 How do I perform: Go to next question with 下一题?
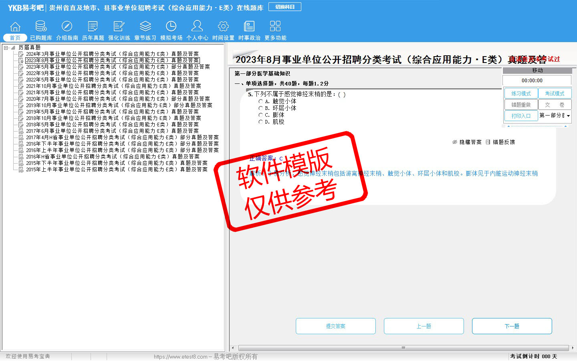[512, 326]
